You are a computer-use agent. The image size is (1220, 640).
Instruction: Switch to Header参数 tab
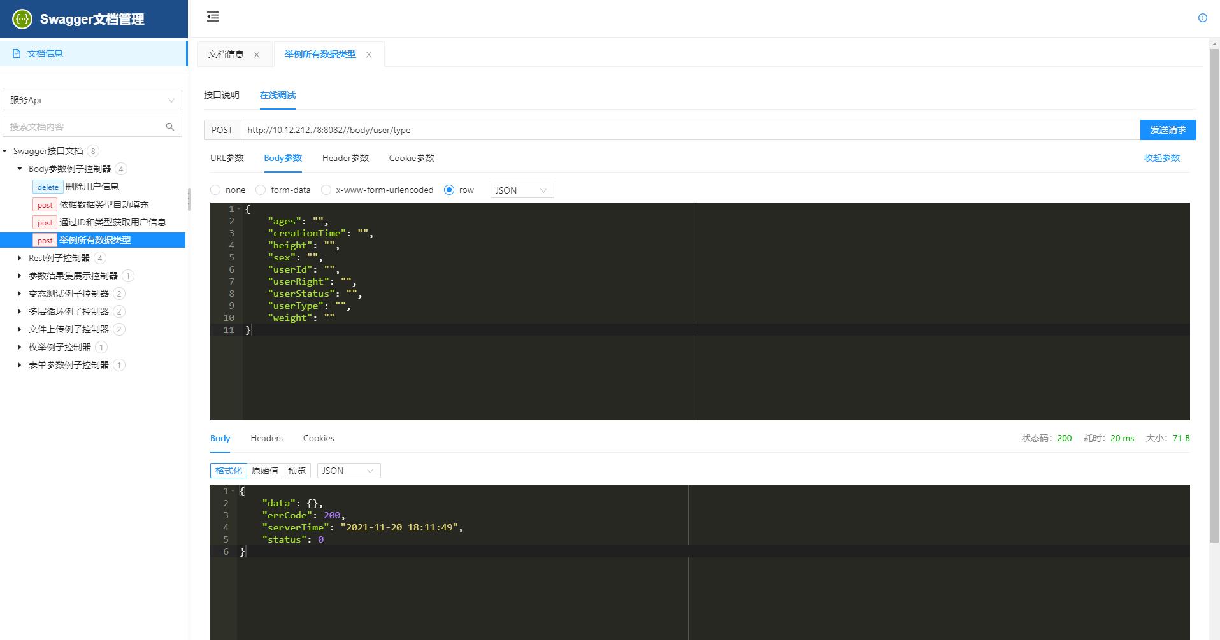click(x=345, y=158)
